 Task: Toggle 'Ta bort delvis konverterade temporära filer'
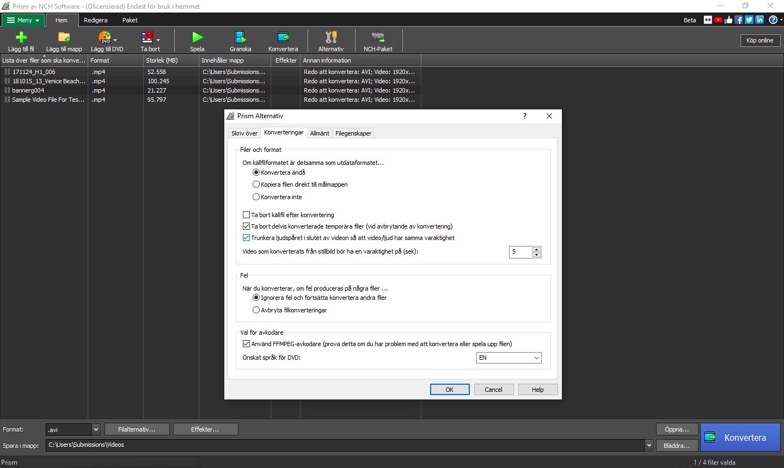click(x=246, y=226)
